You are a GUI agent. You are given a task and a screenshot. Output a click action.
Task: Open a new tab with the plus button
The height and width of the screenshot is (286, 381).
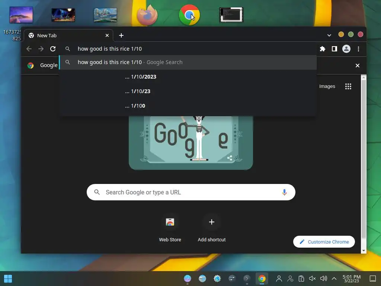[121, 35]
